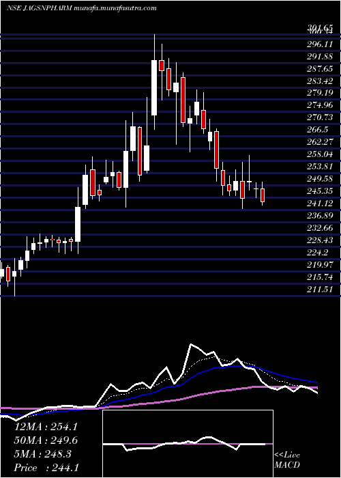
Task: Click the last red candle at chart end
Action: [x=263, y=195]
